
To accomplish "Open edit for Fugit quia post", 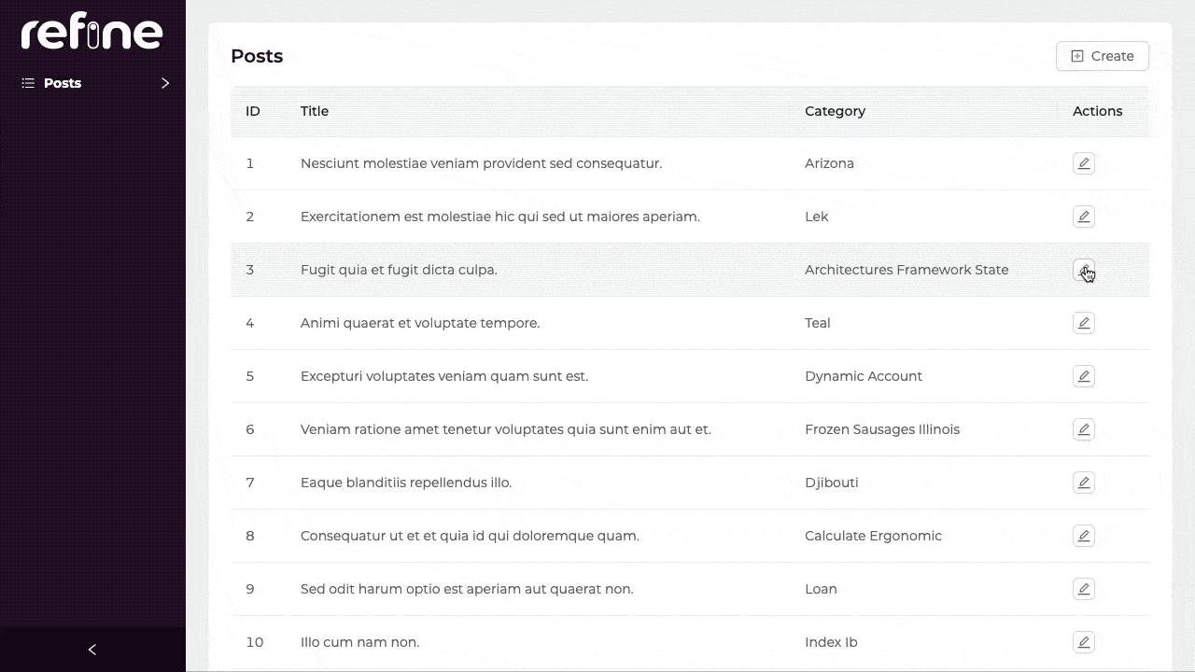I will click(1083, 270).
